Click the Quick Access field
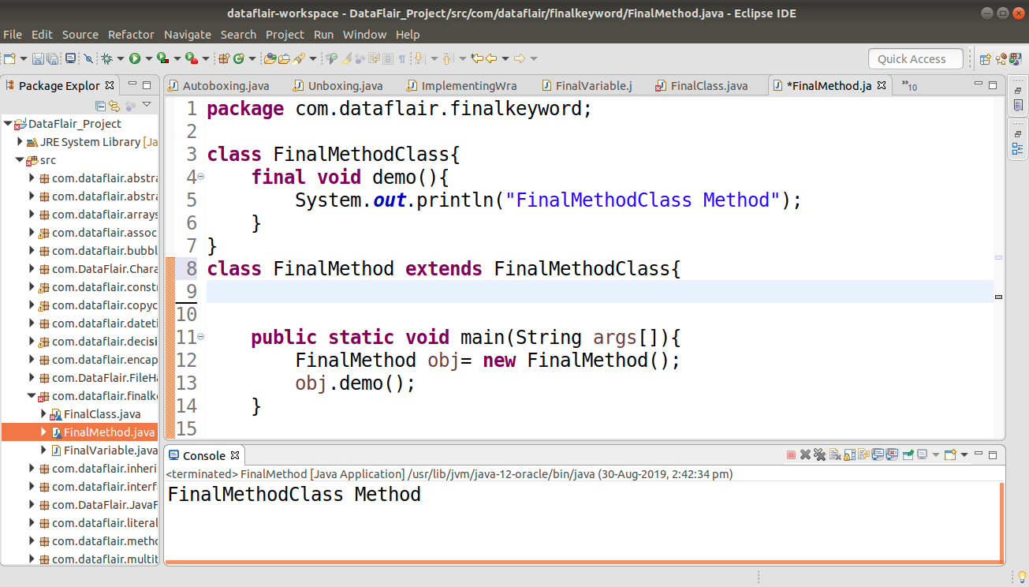This screenshot has height=587, width=1029. click(x=915, y=58)
